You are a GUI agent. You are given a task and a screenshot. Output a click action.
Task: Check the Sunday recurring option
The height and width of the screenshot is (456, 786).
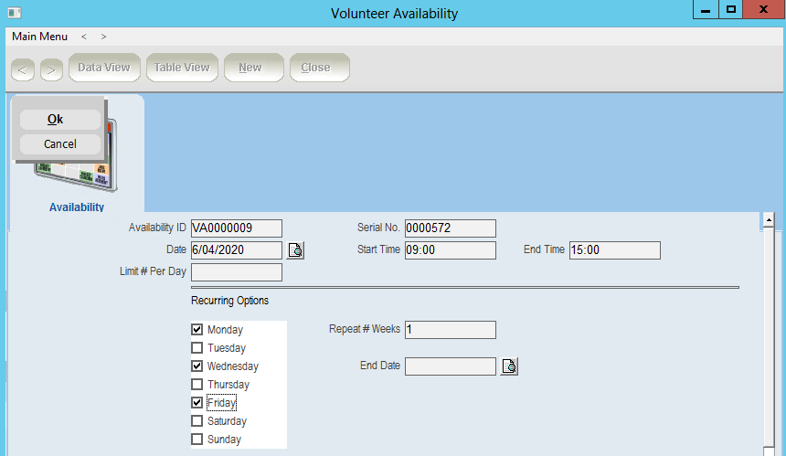(196, 440)
